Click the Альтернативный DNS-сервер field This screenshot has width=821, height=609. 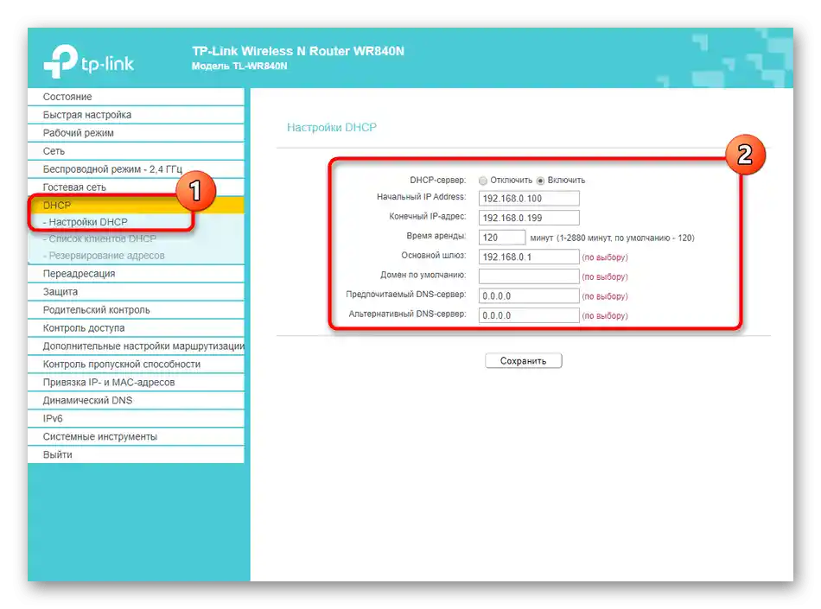pos(529,315)
